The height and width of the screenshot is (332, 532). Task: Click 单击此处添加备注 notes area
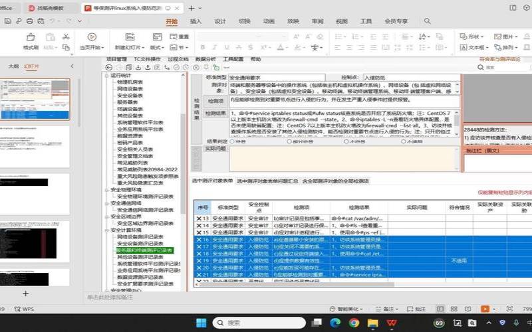(110, 297)
